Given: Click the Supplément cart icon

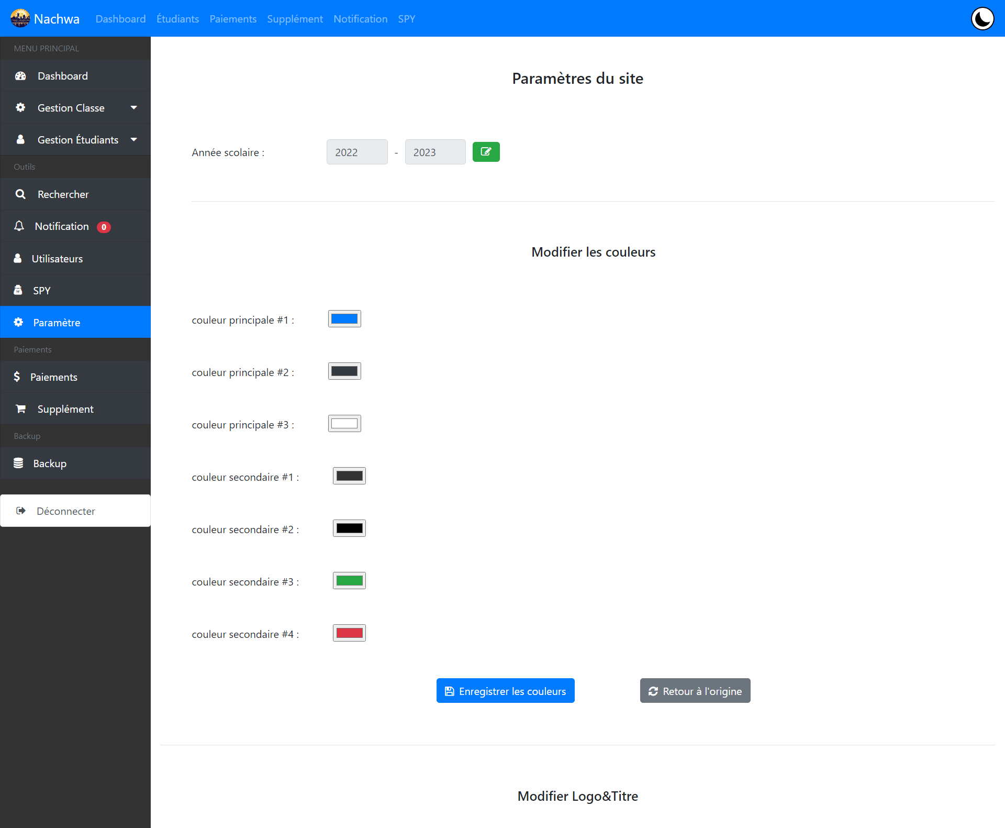Looking at the screenshot, I should tap(20, 409).
